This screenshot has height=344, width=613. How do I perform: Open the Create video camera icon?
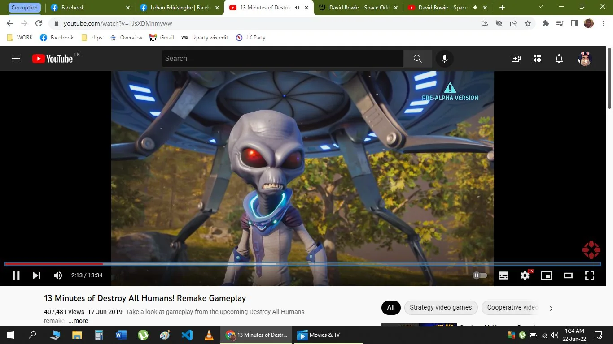(x=516, y=59)
